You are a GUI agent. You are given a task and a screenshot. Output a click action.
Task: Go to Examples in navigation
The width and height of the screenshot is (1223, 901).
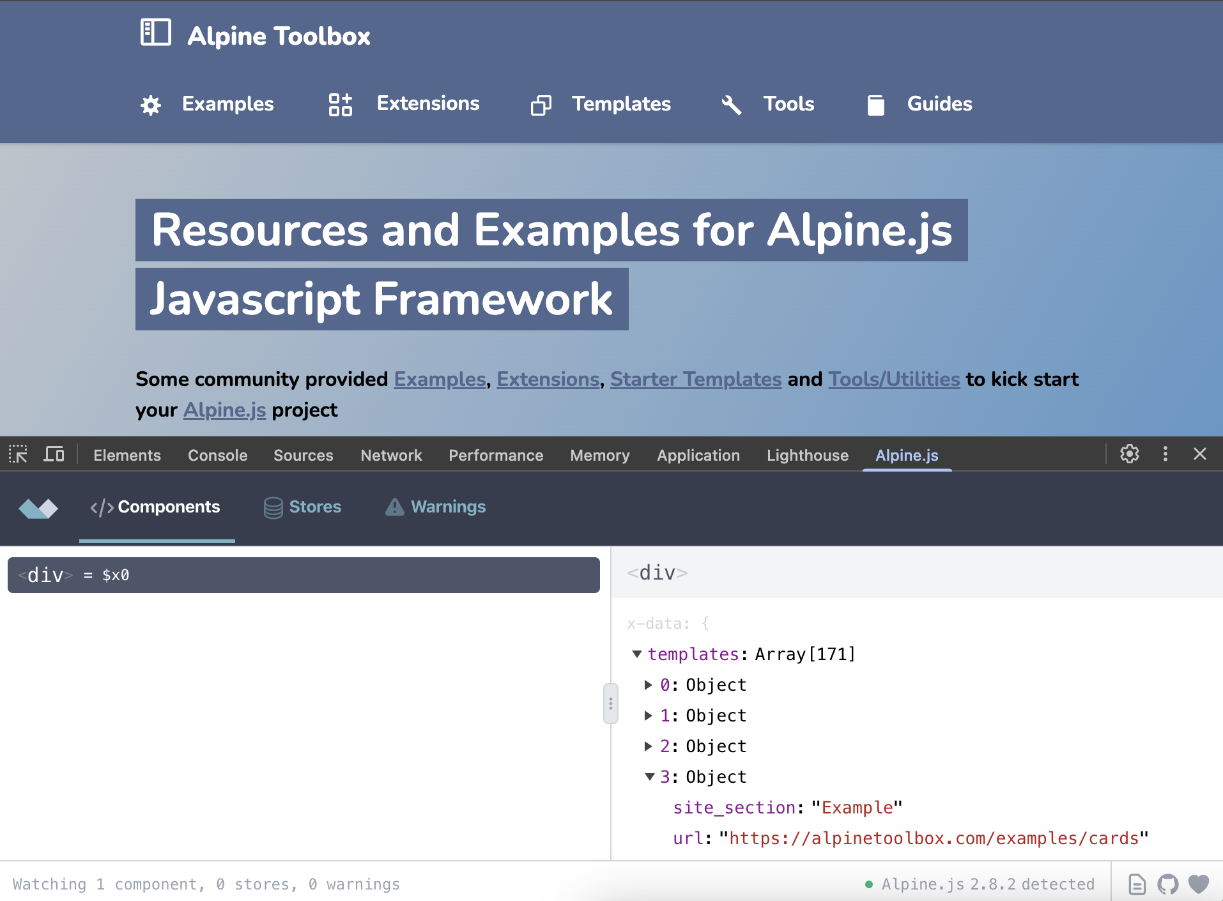227,104
